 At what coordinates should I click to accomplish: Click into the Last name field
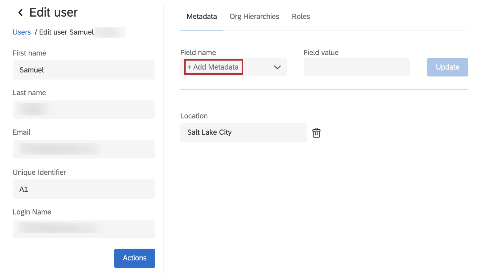(x=84, y=110)
